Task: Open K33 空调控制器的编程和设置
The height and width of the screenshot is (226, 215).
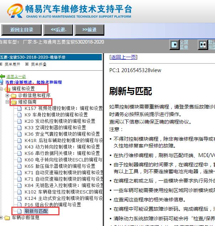Action: coord(55,128)
